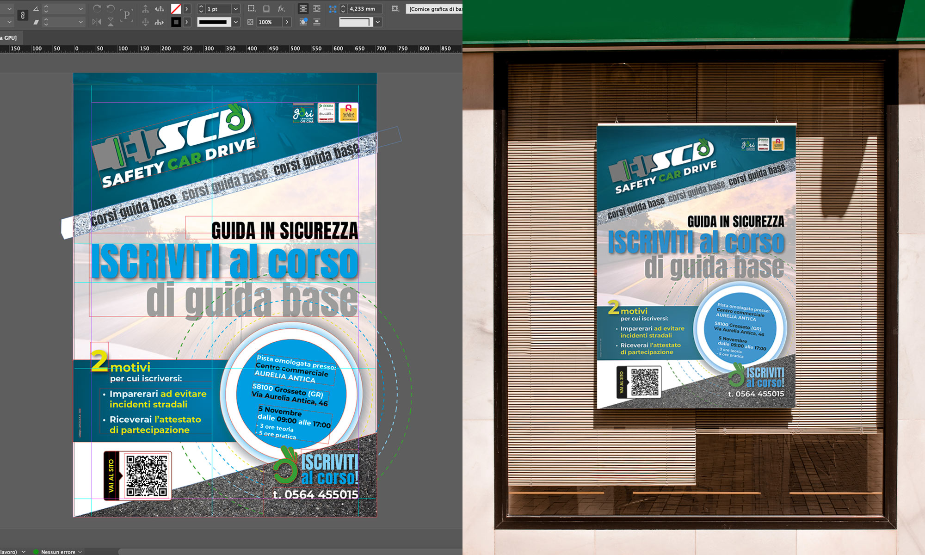Image resolution: width=925 pixels, height=555 pixels.
Task: Flip the selection vertically
Action: pyautogui.click(x=111, y=22)
